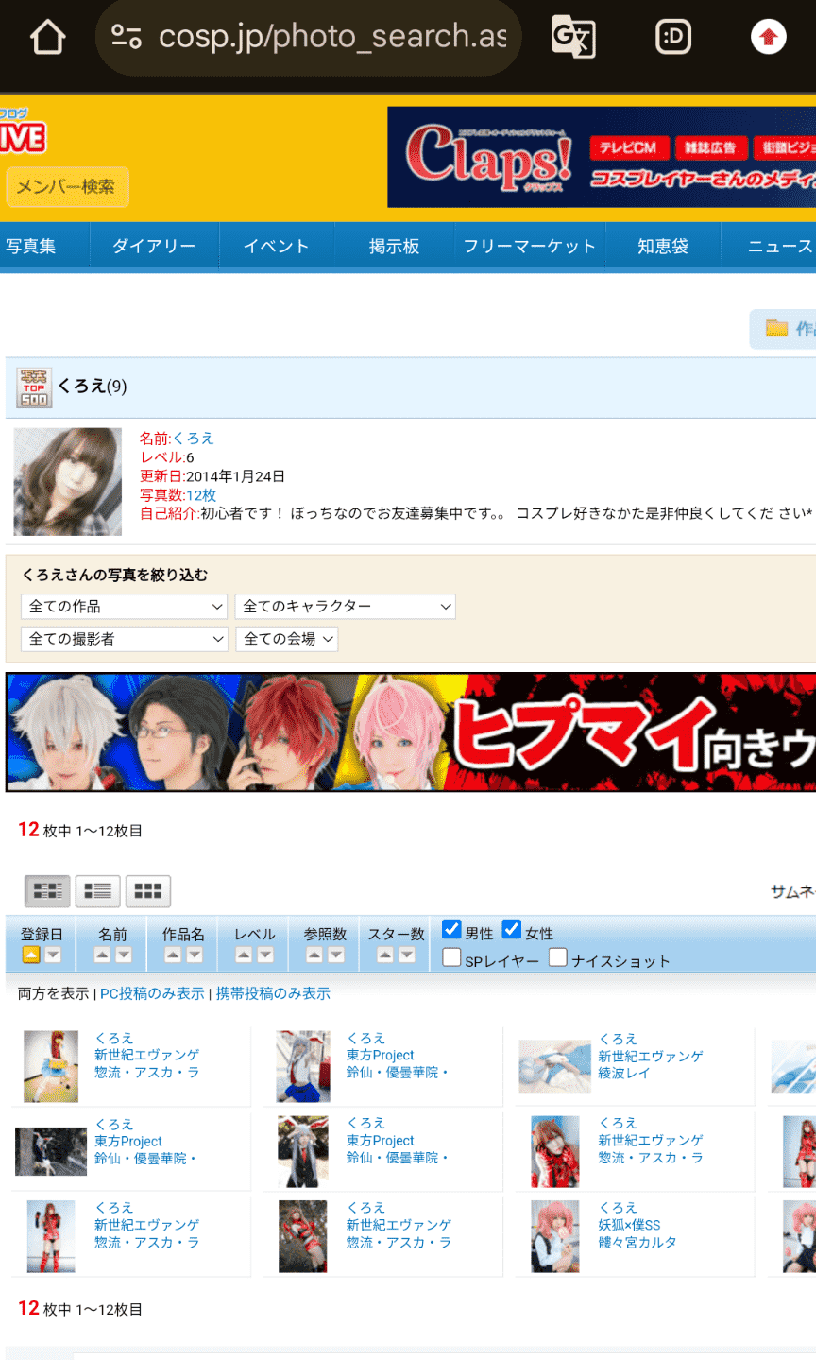Enable the SPレイヤー checkbox

click(451, 958)
